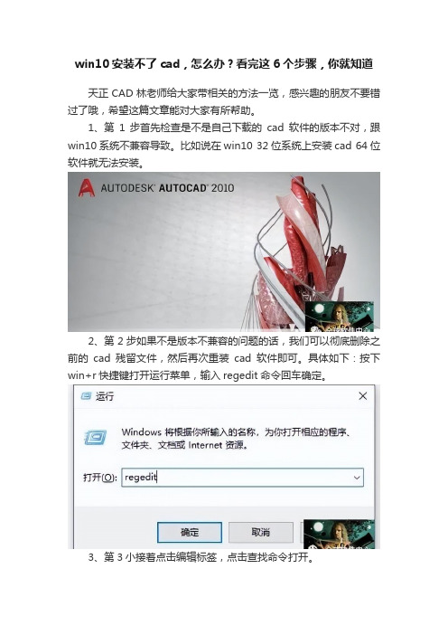Click the red AutoCAD 'A' logo

pos(86,187)
